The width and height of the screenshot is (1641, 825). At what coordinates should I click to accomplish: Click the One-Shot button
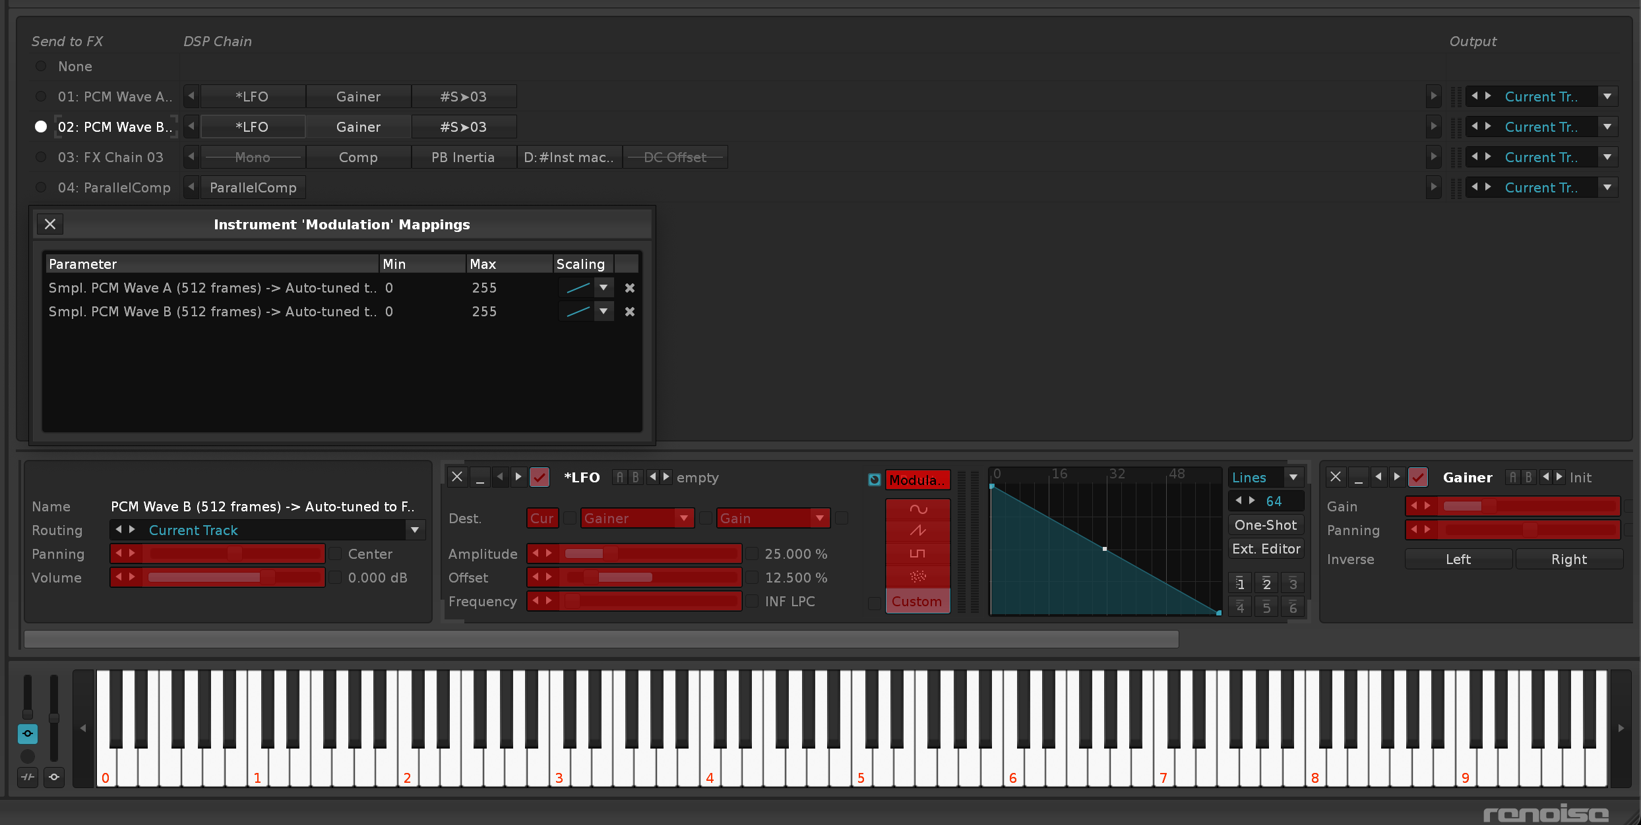coord(1266,525)
